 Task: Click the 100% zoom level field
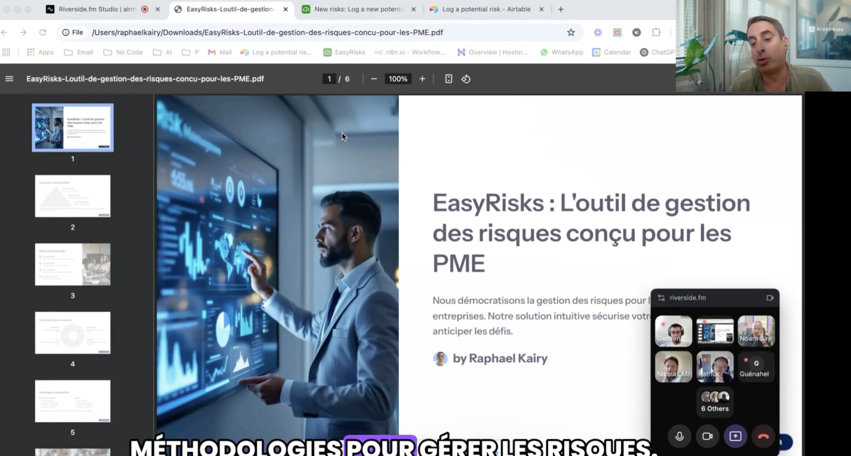click(x=398, y=79)
